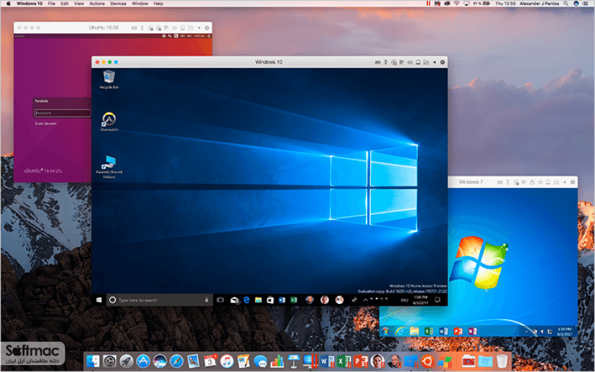Open Task View on Windows 10 taskbar
Image resolution: width=595 pixels, height=372 pixels.
coord(220,300)
